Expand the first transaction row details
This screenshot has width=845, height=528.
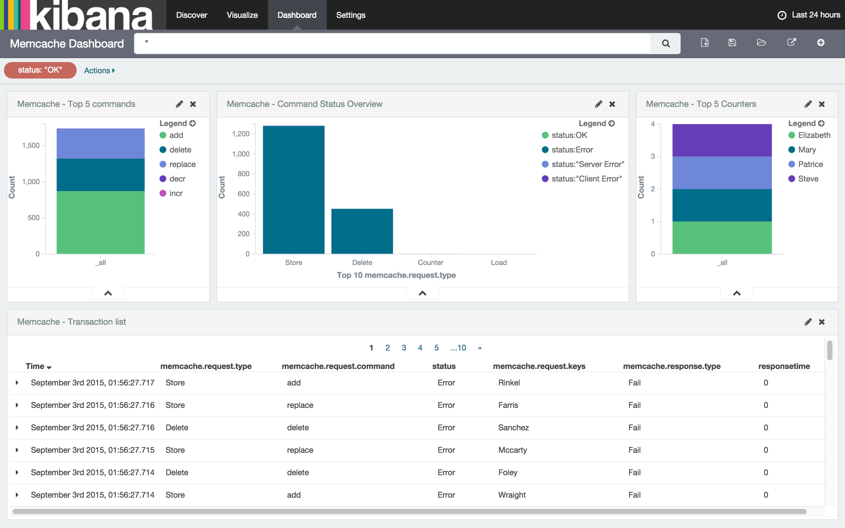pos(17,382)
